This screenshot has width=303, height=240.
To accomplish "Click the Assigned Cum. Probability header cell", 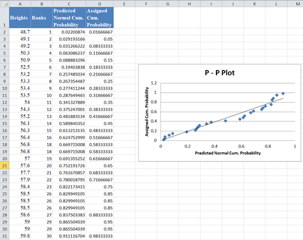I will pyautogui.click(x=100, y=18).
